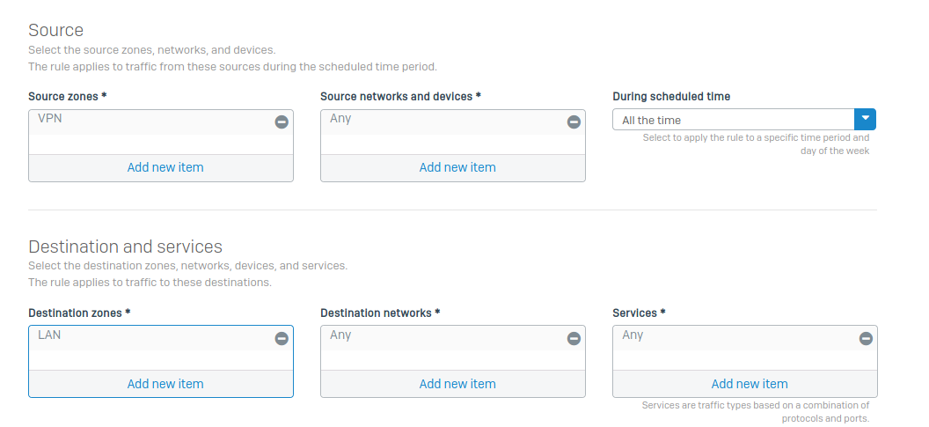Click the 'Destination and services' heading
Screen dimensions: 929x427
pos(125,247)
